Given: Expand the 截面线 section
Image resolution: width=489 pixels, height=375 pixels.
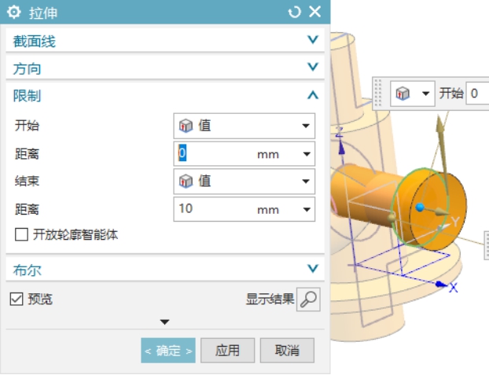Looking at the screenshot, I should coord(313,39).
